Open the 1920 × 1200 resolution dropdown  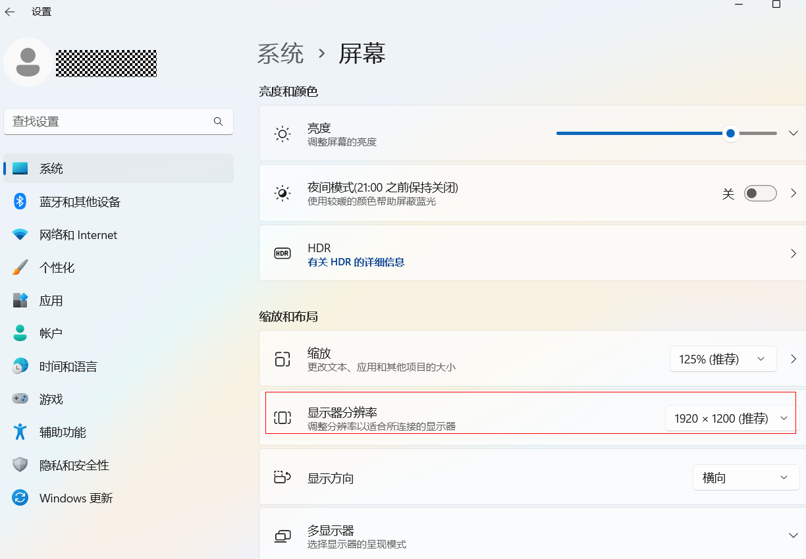tap(730, 418)
